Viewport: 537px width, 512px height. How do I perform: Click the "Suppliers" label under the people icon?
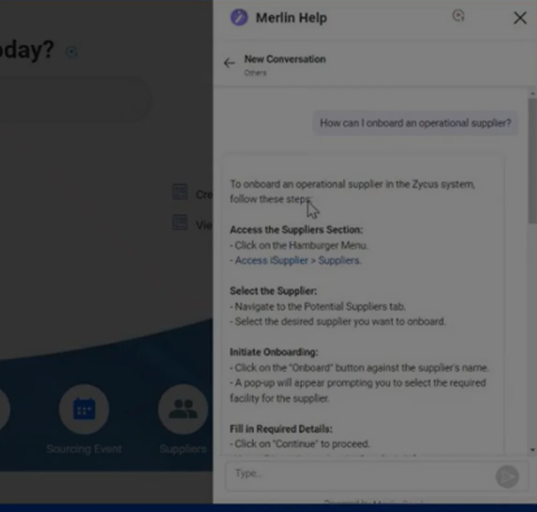click(183, 449)
